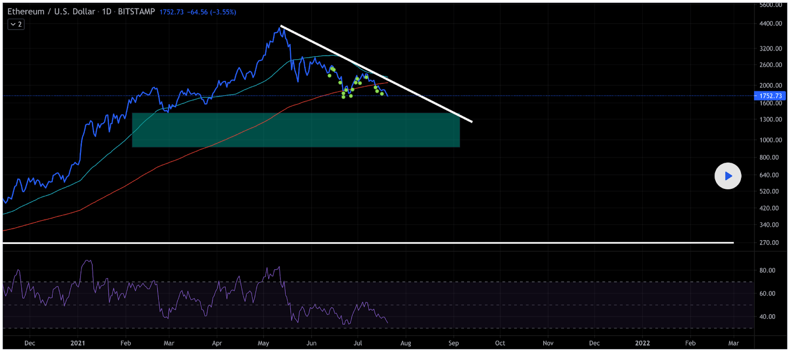Click the 1000.00 price scale label
790x353 pixels.
(770, 140)
